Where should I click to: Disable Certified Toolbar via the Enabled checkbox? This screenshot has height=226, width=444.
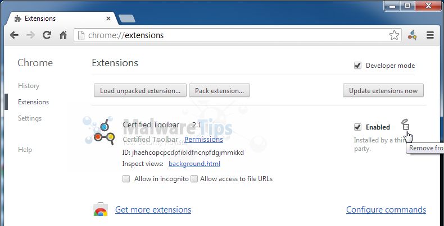coord(357,127)
